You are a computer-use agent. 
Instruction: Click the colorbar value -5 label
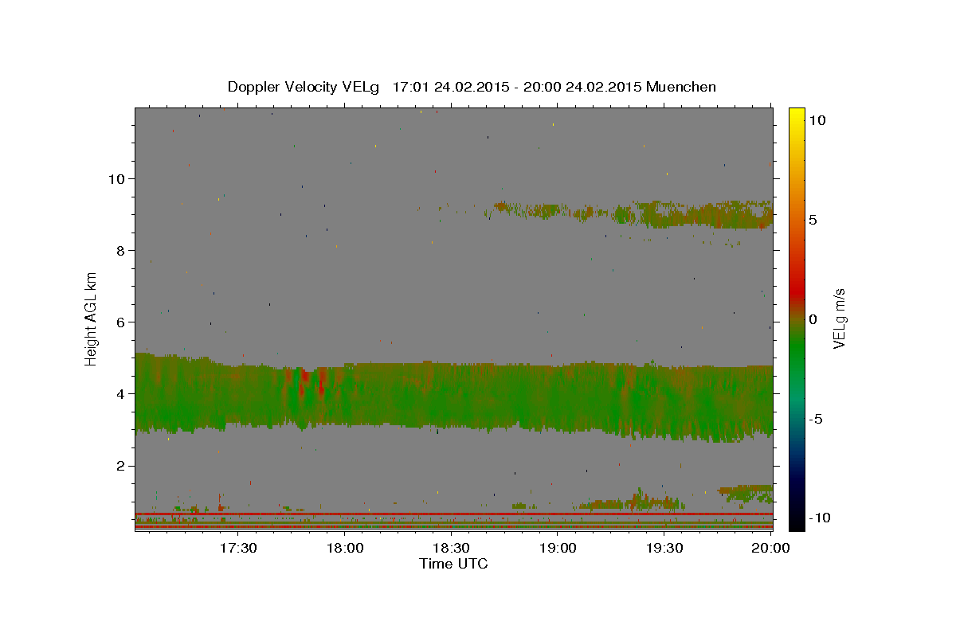(x=816, y=419)
